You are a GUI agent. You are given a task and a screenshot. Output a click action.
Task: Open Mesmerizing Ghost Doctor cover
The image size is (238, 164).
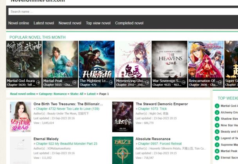click(133, 62)
